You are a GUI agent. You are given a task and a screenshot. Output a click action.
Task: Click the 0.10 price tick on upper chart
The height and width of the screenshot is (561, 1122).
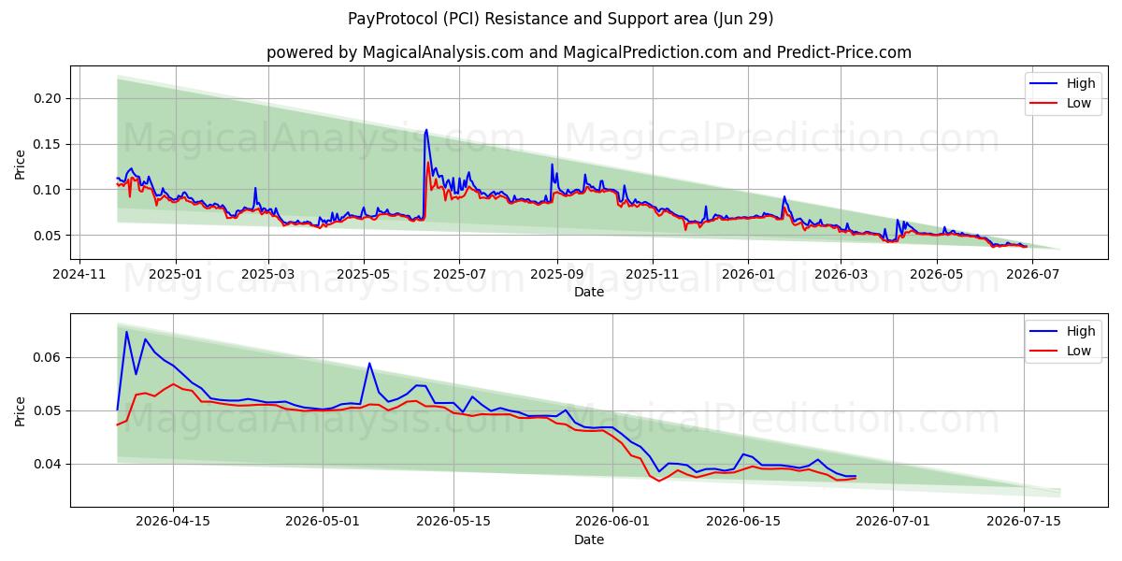click(50, 190)
